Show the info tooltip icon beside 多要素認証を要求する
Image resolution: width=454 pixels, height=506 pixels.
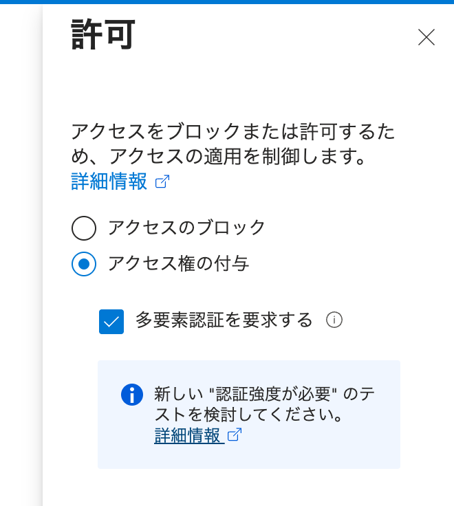[x=334, y=320]
